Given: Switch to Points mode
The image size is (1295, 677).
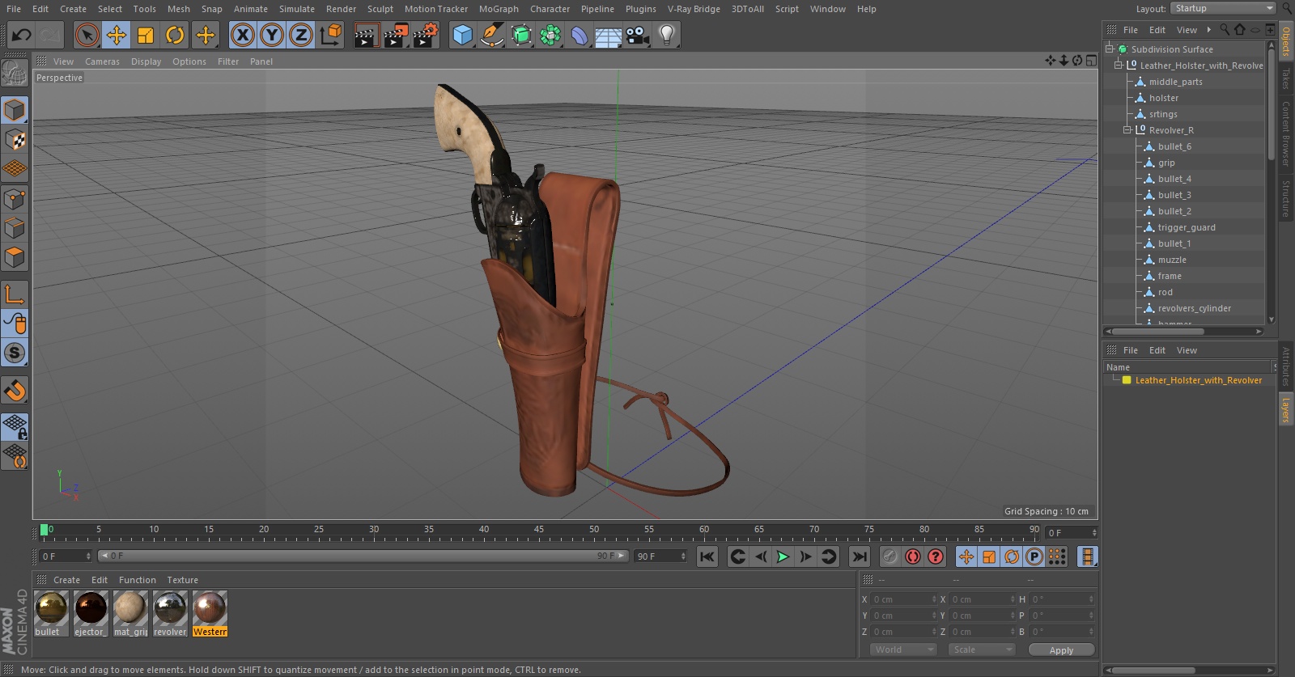Looking at the screenshot, I should (x=15, y=198).
